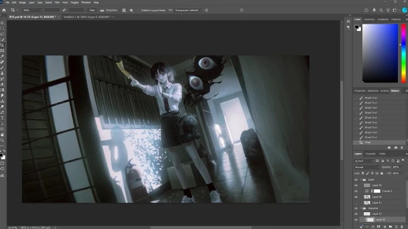Switch to the Properties tab

coord(360,90)
